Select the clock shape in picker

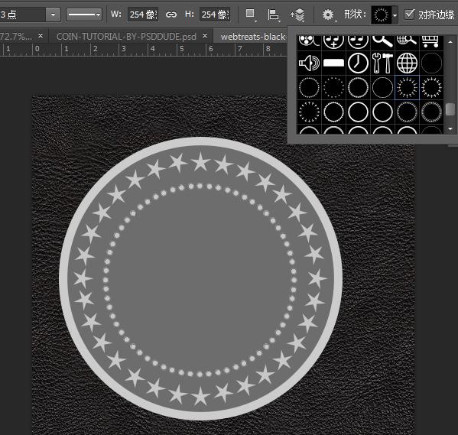point(358,63)
